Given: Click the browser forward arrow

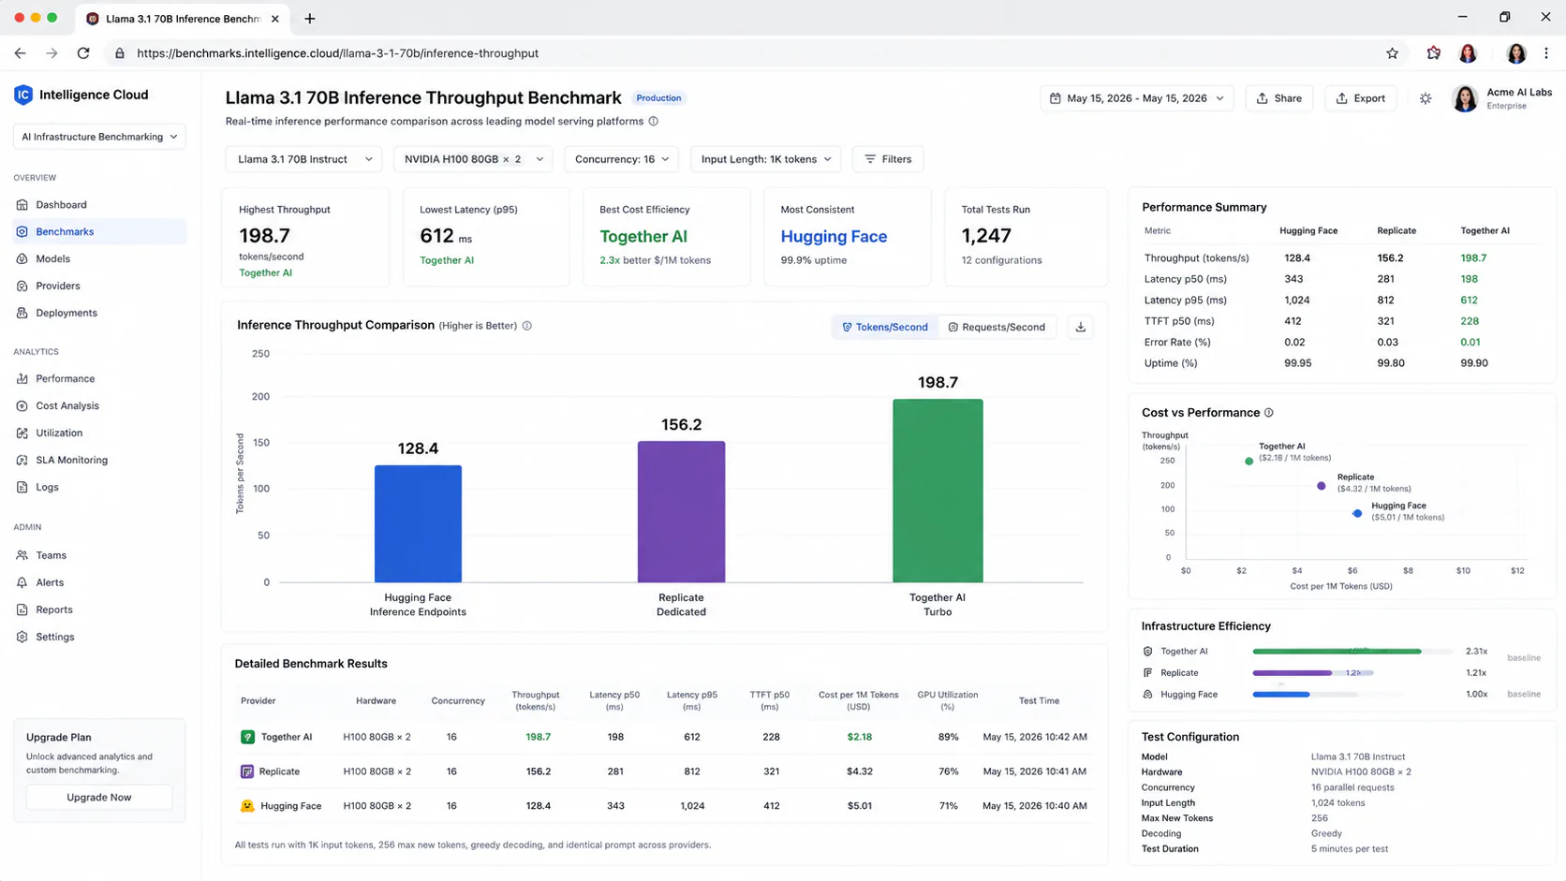Looking at the screenshot, I should pos(52,53).
